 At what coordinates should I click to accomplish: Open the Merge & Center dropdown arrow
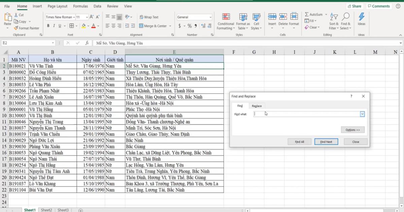(x=170, y=26)
